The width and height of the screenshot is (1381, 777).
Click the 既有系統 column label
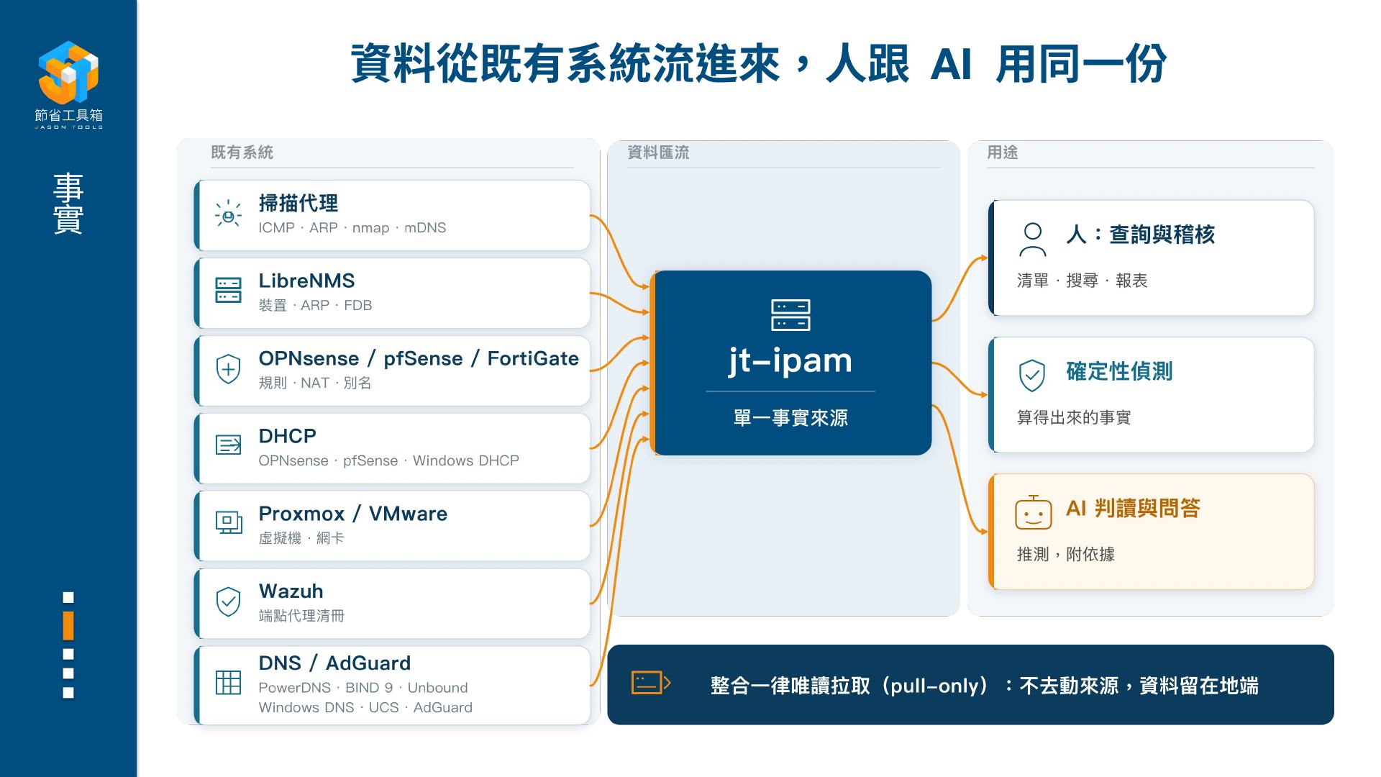pyautogui.click(x=242, y=153)
